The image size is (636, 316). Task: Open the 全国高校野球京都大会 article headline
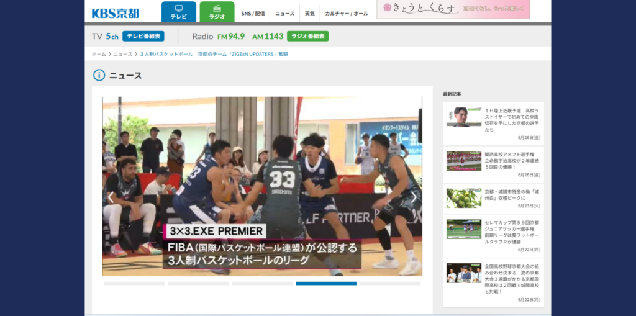(512, 279)
